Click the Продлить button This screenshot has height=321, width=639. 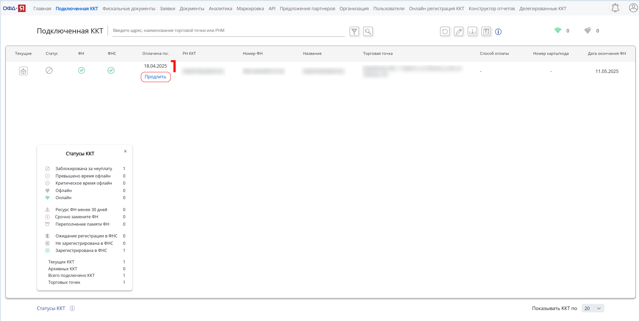[155, 77]
